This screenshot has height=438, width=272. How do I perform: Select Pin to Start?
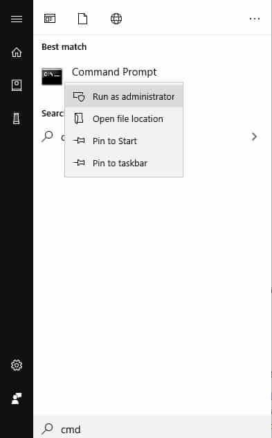[124, 141]
